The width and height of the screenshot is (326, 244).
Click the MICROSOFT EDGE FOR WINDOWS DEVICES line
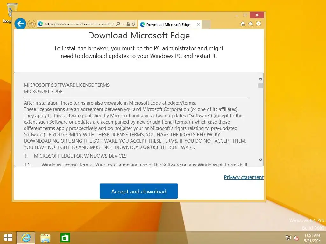pos(80,156)
